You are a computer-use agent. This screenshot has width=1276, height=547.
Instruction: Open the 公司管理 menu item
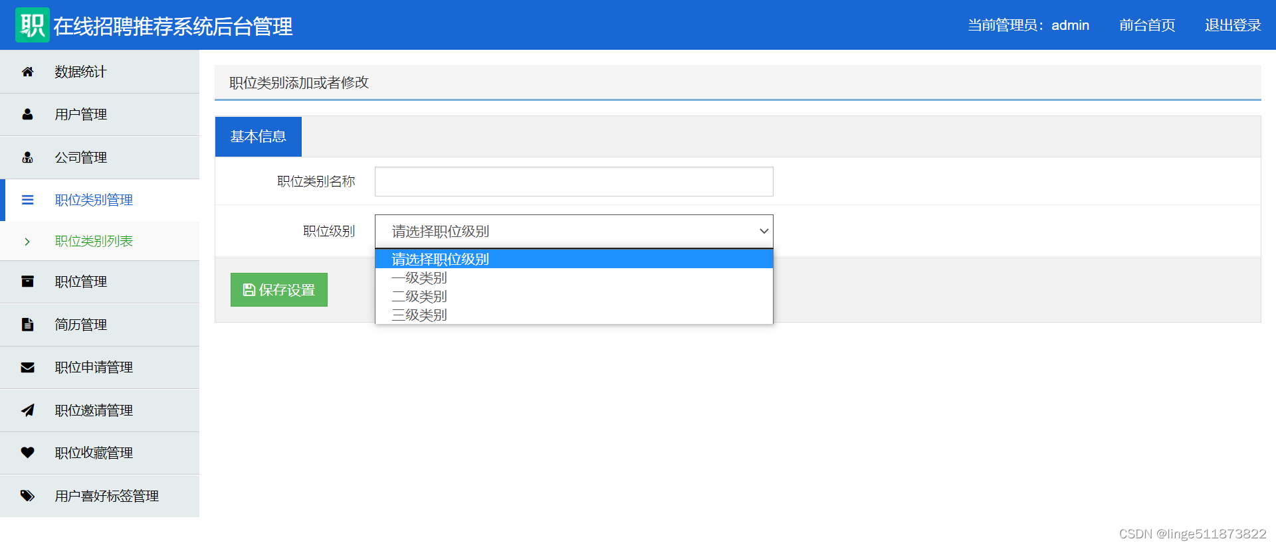point(100,157)
